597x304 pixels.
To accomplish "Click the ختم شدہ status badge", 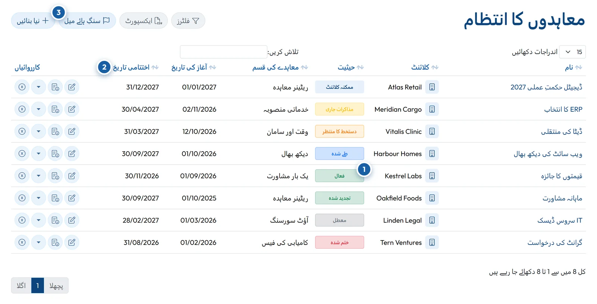I will click(x=340, y=242).
